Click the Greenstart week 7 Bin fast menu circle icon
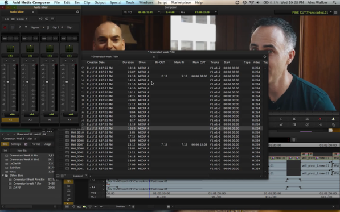Screen dimensions: 340x212 [x=265, y=57]
